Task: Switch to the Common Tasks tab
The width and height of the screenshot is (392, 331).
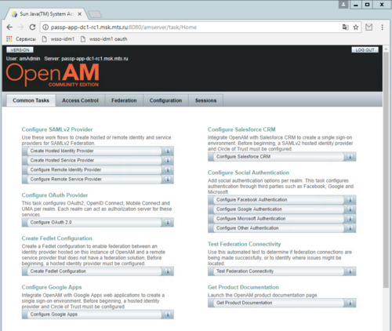Action: (31, 100)
